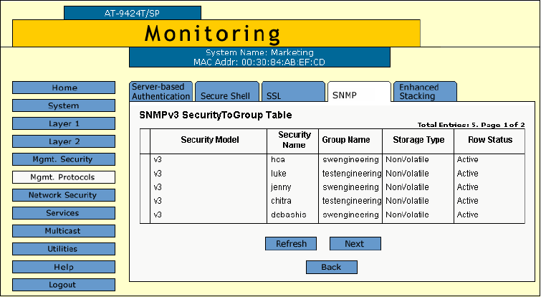Click NonVolatile in the jenny row
541x297 pixels.
[x=407, y=187]
